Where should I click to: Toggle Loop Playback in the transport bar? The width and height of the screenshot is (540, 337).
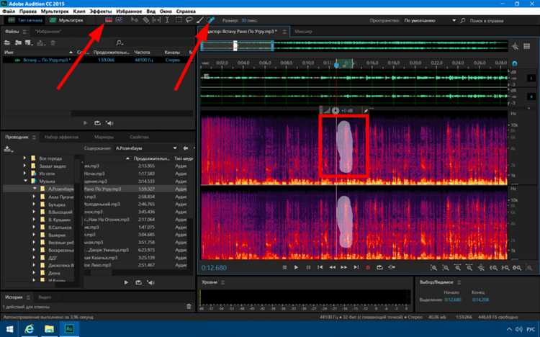click(x=379, y=267)
